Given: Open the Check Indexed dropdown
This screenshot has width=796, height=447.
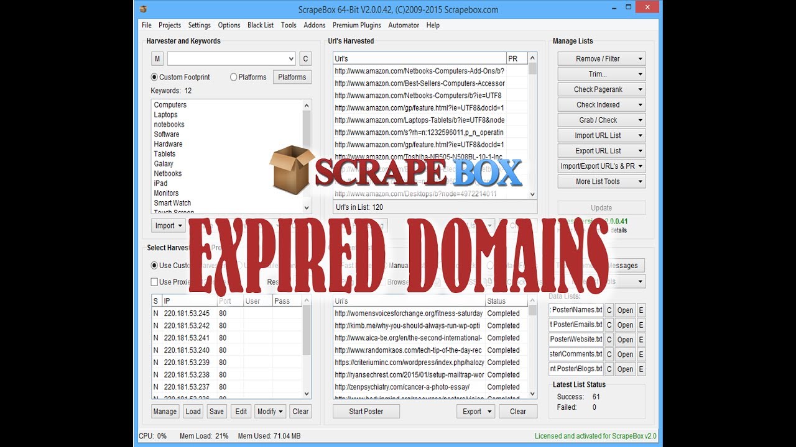Looking at the screenshot, I should 601,105.
